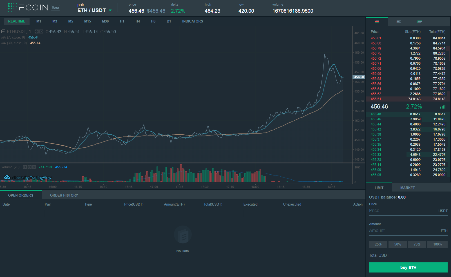Select the REALTIME chart interval

pos(17,21)
